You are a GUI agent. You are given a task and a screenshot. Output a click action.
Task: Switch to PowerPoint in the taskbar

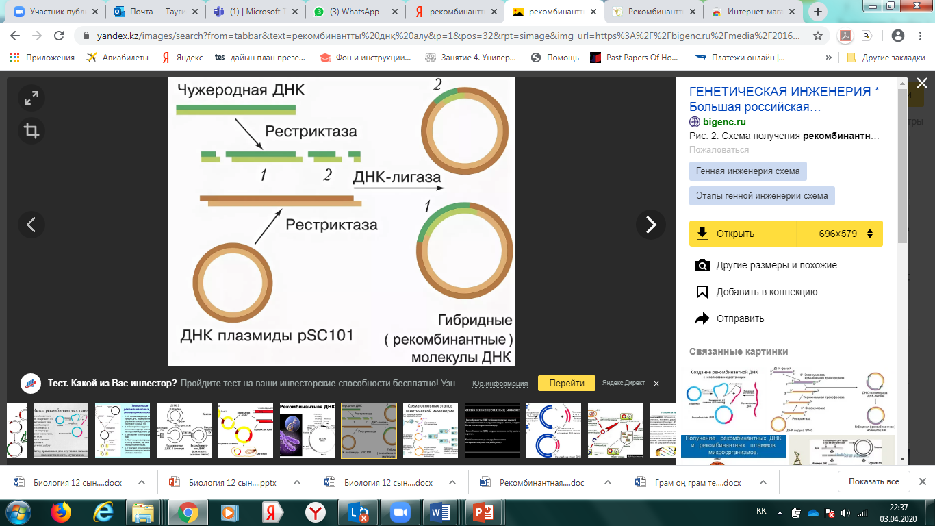click(483, 512)
